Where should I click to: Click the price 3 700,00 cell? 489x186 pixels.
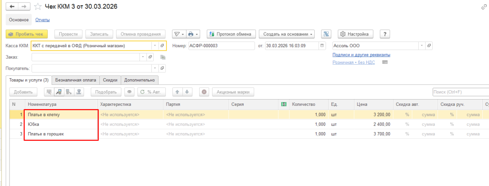pyautogui.click(x=373, y=134)
